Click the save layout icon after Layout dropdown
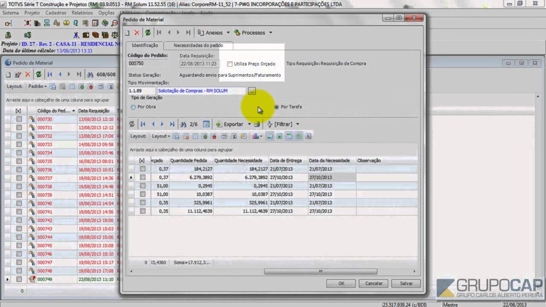The image size is (546, 307). point(176,136)
